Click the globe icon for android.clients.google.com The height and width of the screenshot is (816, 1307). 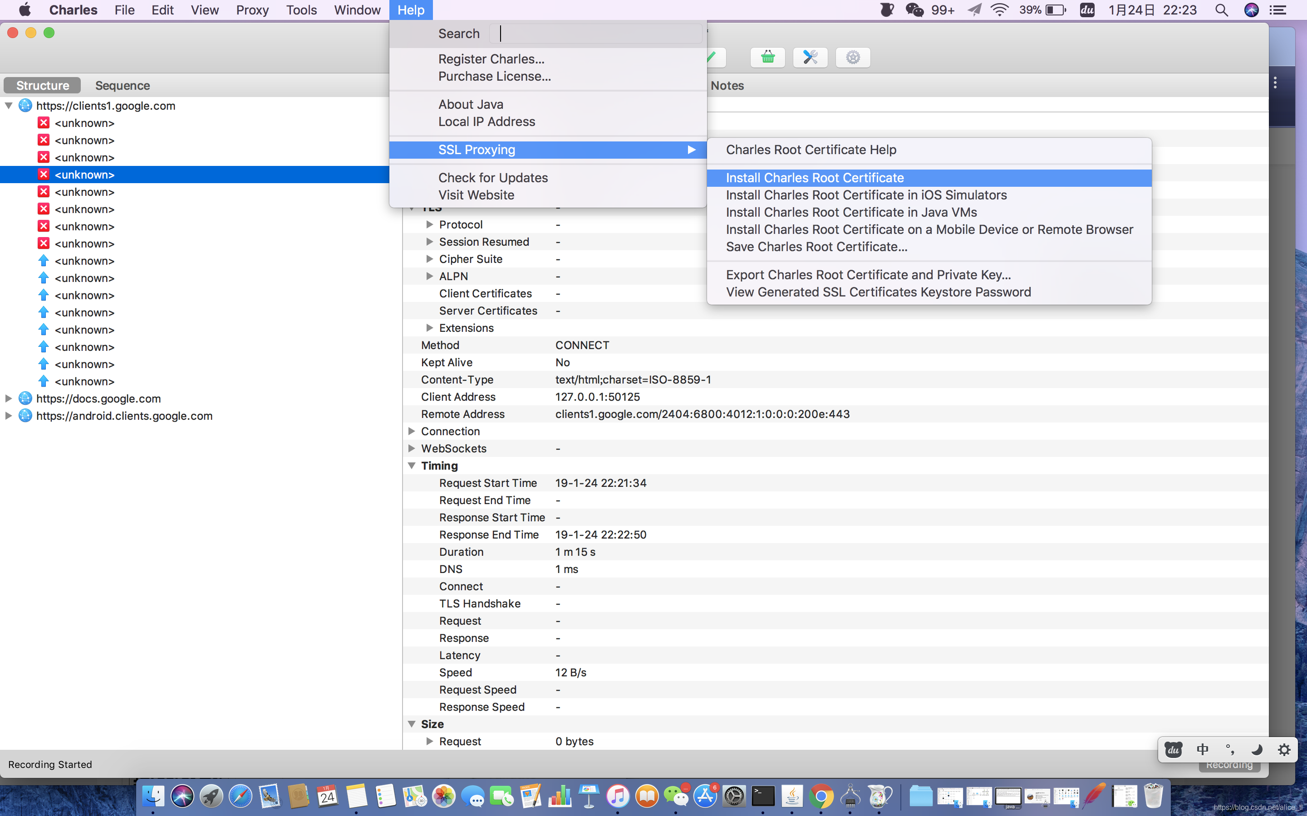pos(25,416)
